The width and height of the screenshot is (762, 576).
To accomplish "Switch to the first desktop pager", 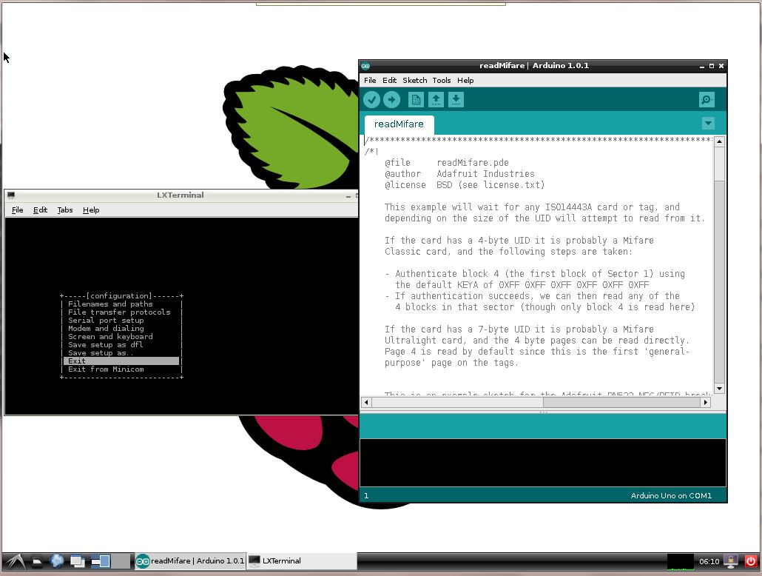I will coord(101,561).
